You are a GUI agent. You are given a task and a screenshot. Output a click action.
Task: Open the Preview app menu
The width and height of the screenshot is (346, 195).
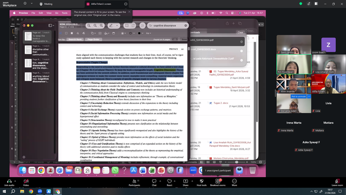[23, 13]
